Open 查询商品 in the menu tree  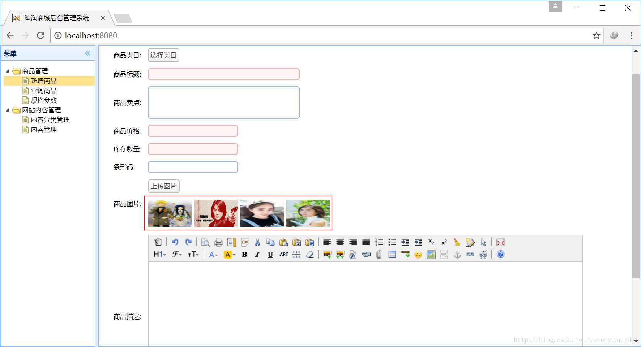point(43,91)
